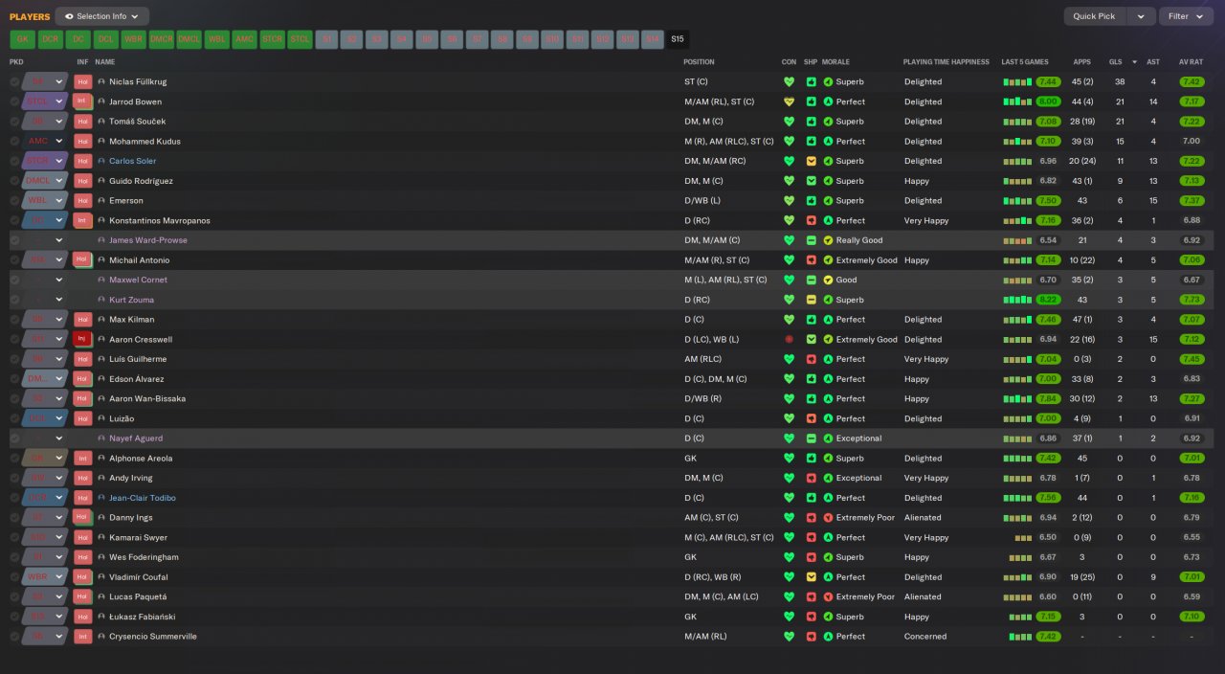Viewport: 1225px width, 674px height.
Task: Open the Filter dropdown
Action: click(1186, 16)
